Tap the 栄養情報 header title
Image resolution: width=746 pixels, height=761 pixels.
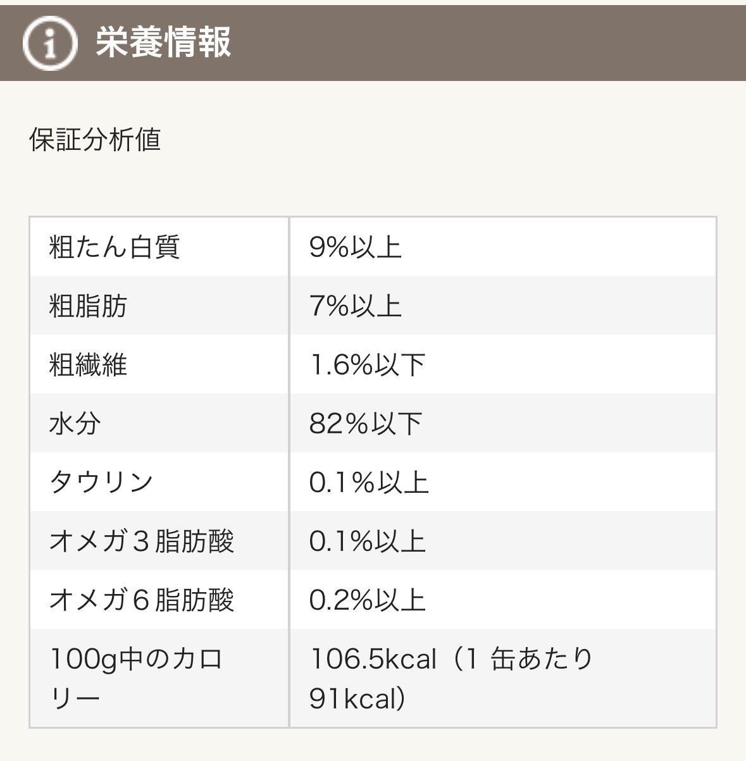163,43
